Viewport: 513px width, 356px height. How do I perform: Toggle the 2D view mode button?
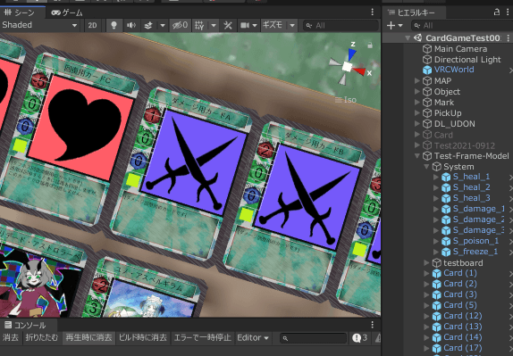[x=93, y=25]
